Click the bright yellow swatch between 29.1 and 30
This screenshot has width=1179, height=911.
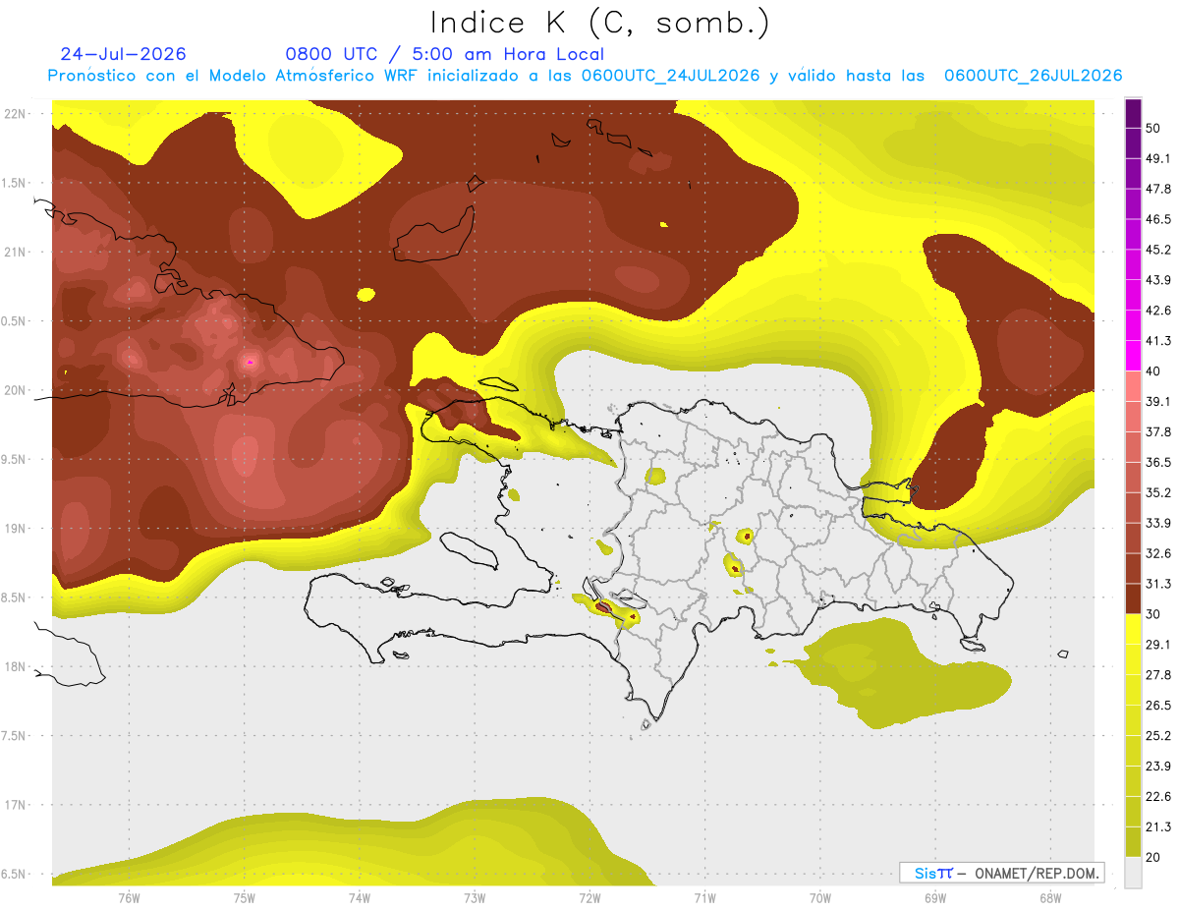point(1133,629)
